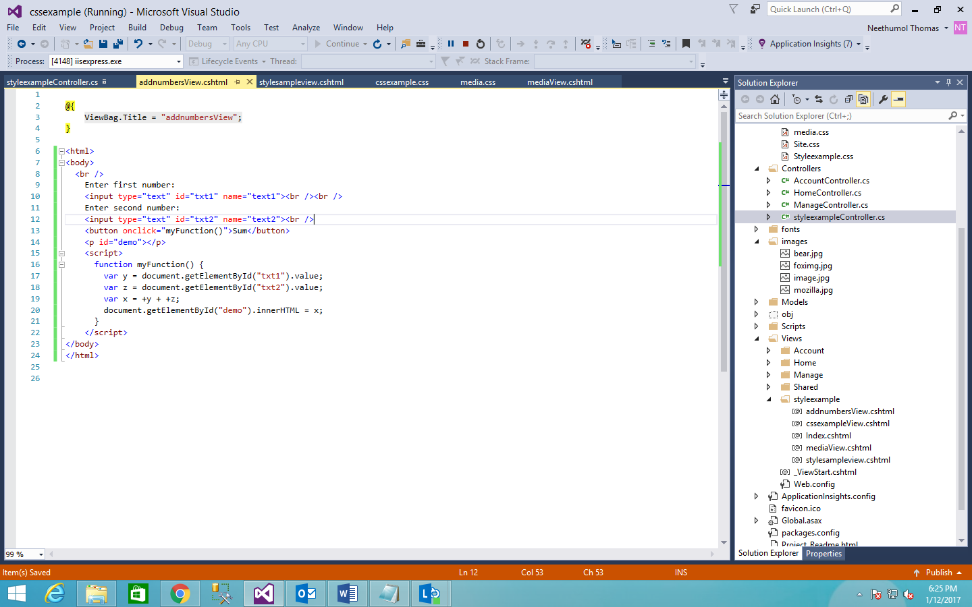Click the Save All icon
The height and width of the screenshot is (607, 972).
tap(118, 44)
